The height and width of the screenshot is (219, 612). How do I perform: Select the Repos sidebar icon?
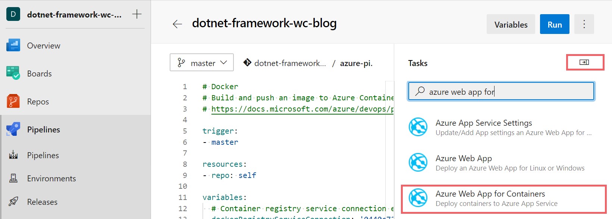click(x=13, y=101)
